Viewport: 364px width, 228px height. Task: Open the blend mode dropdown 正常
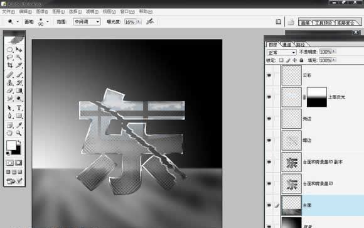pos(282,52)
